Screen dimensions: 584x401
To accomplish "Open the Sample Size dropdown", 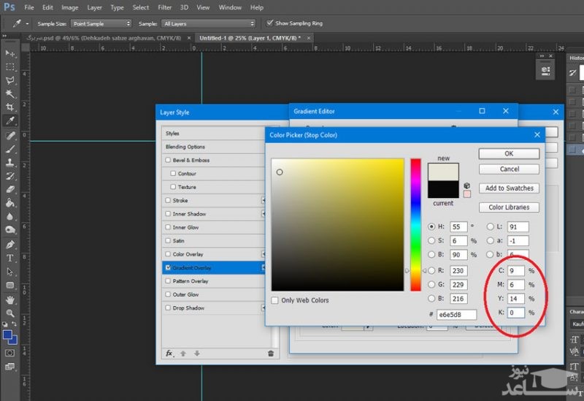I will (101, 23).
